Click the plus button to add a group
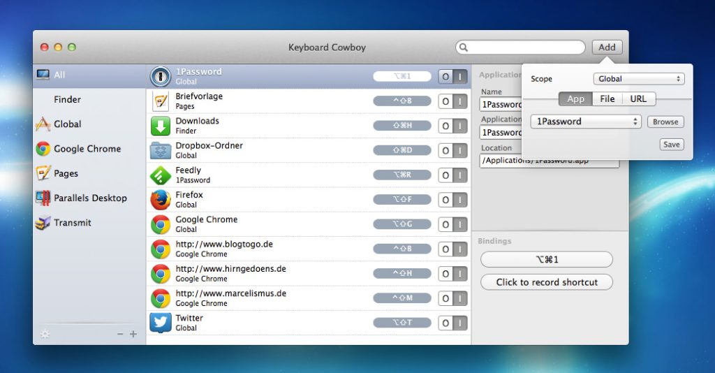The width and height of the screenshot is (715, 373). pos(133,334)
